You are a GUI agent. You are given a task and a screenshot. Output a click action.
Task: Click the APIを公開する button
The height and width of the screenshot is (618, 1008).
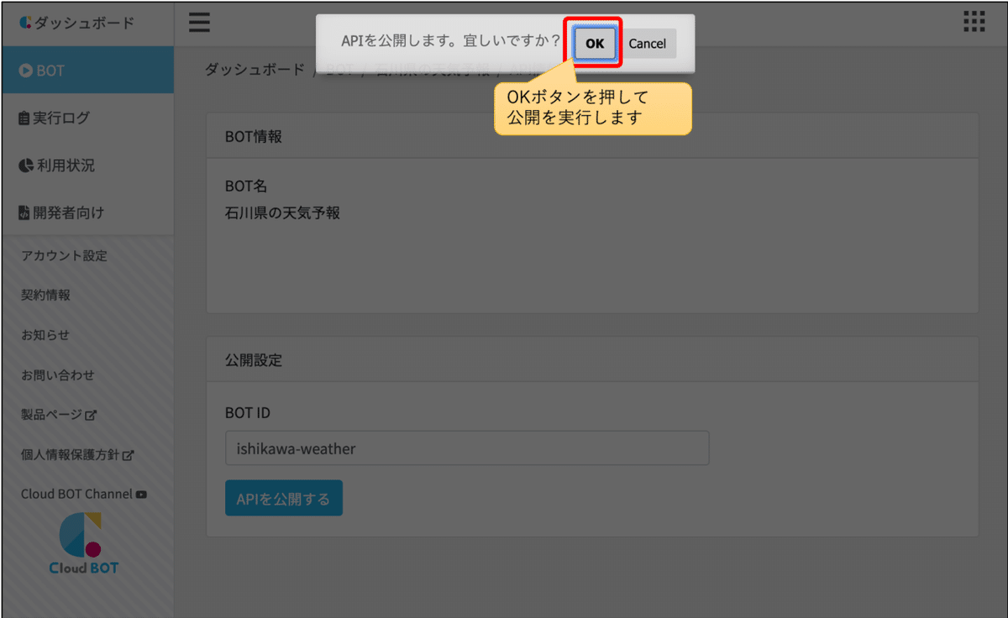[x=283, y=497]
